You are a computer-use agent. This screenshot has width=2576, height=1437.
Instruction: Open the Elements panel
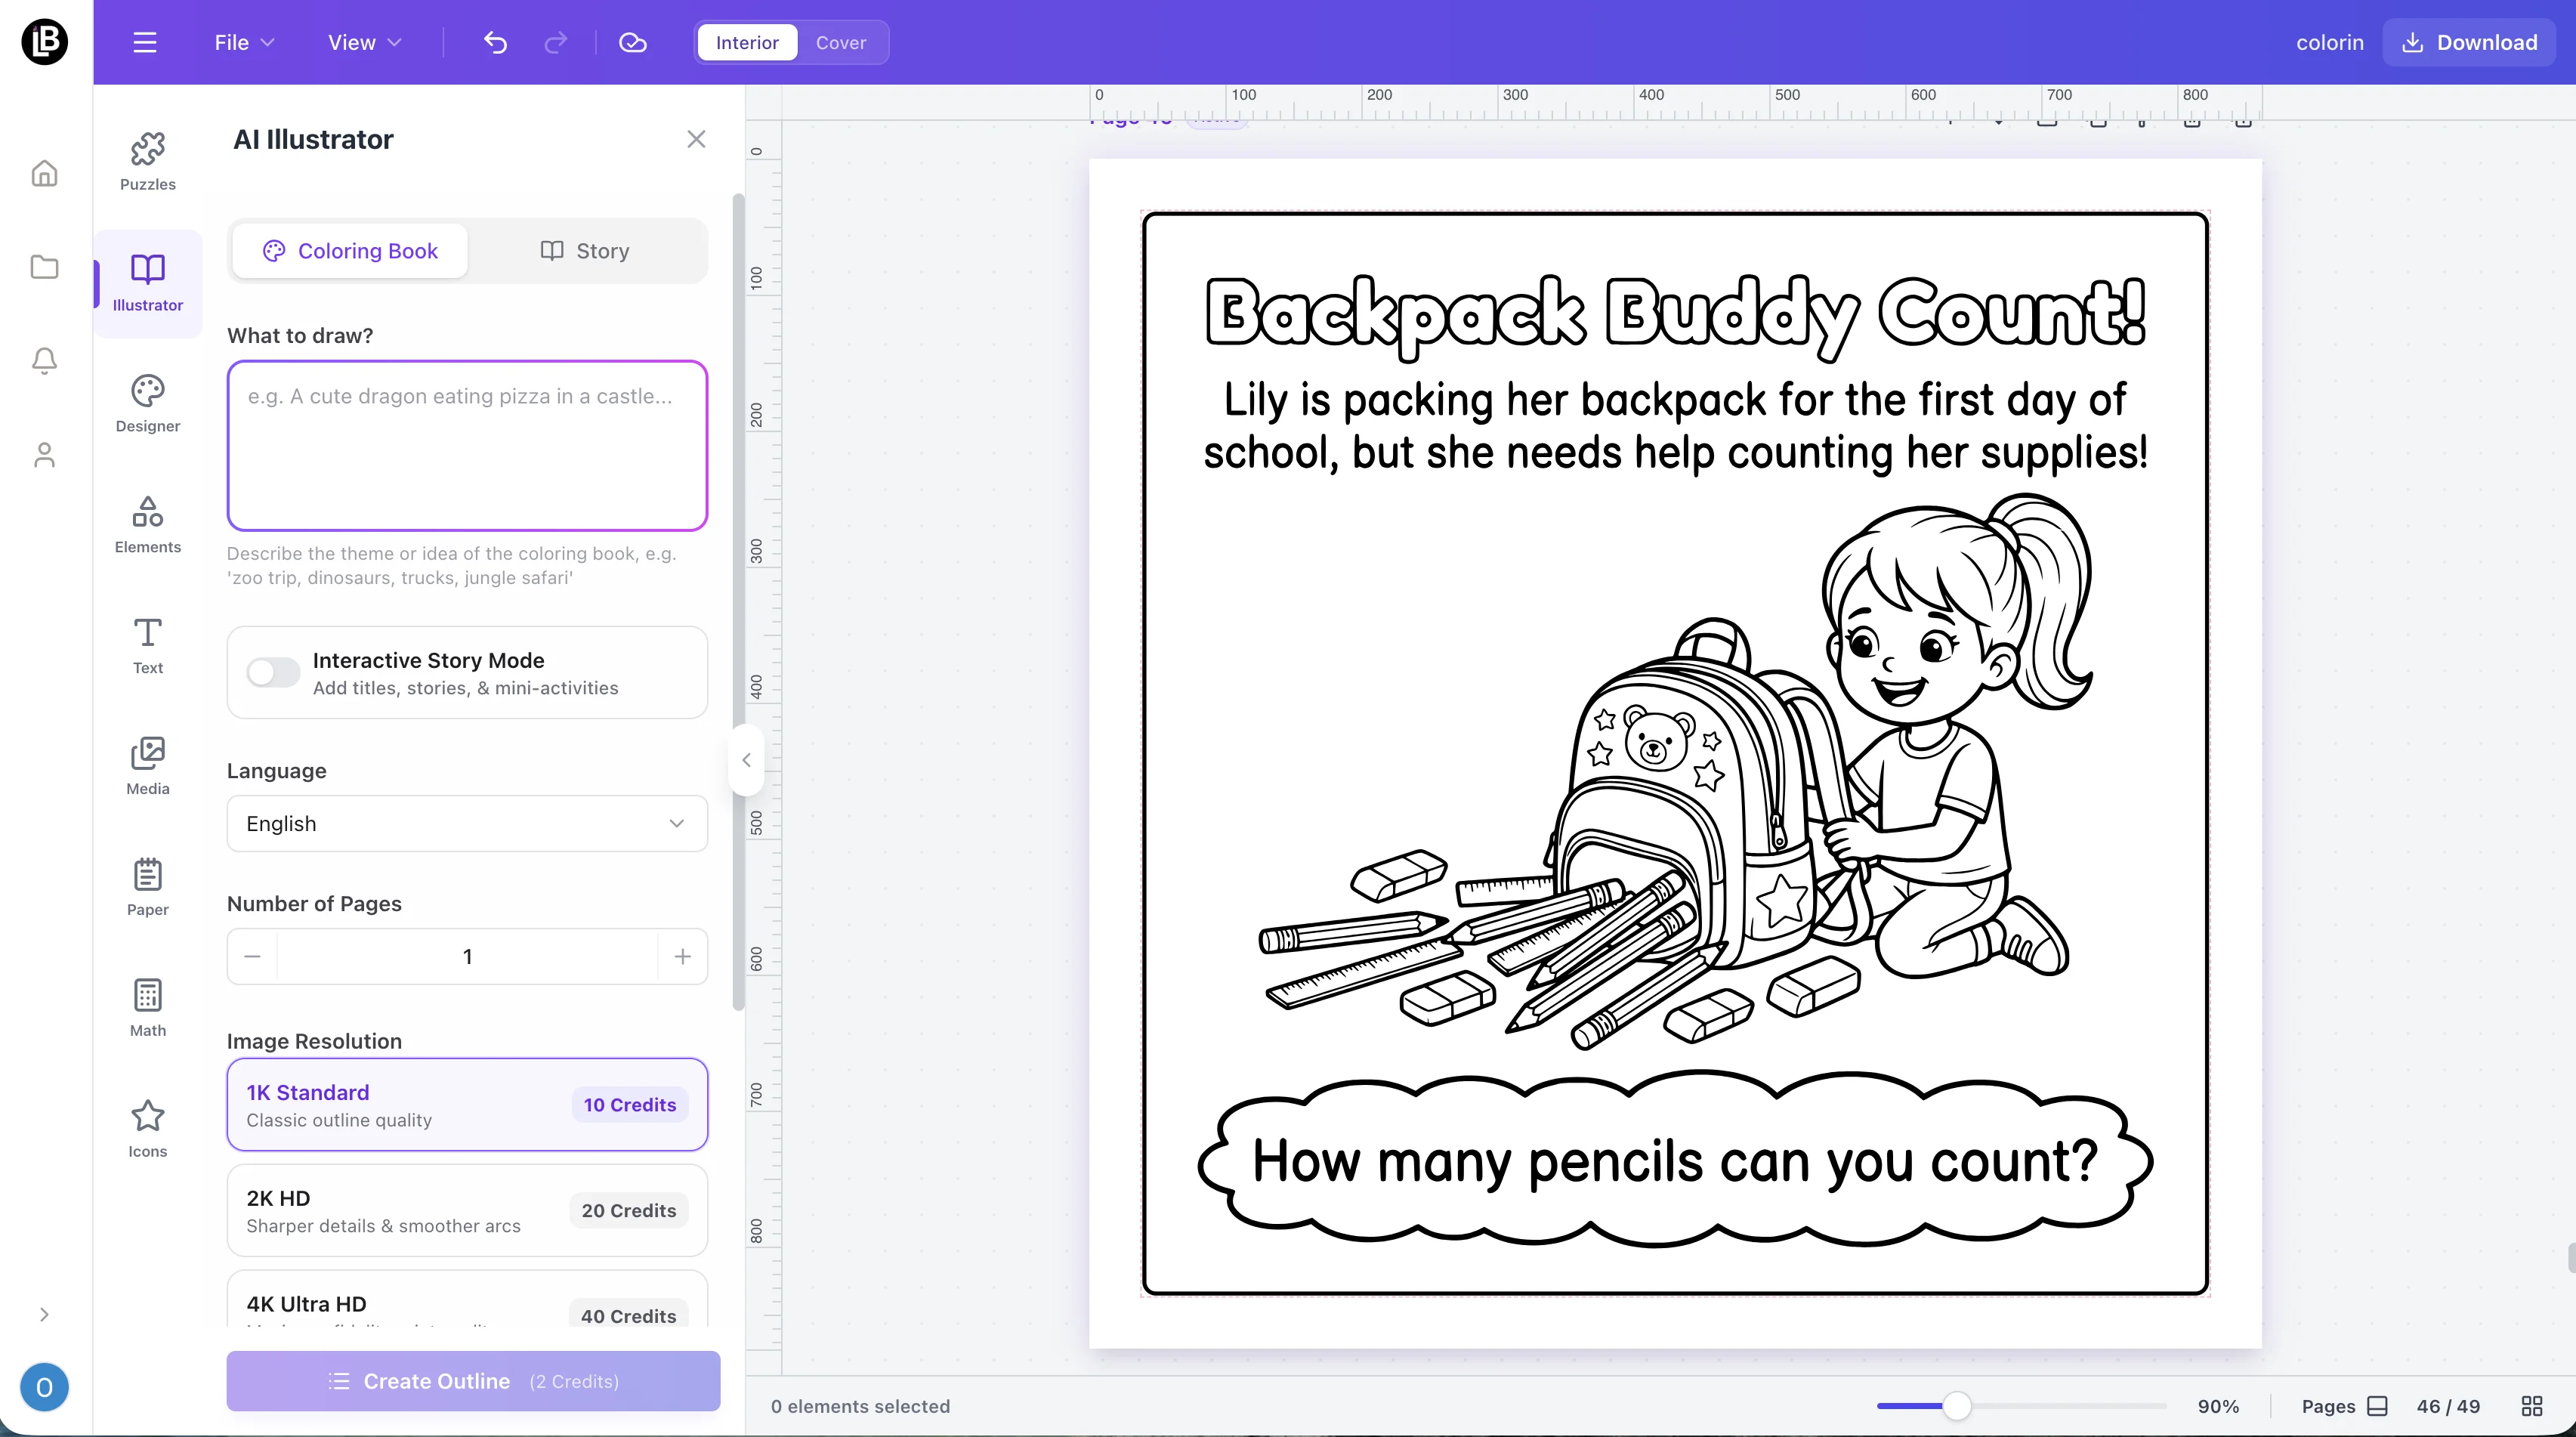pos(148,525)
